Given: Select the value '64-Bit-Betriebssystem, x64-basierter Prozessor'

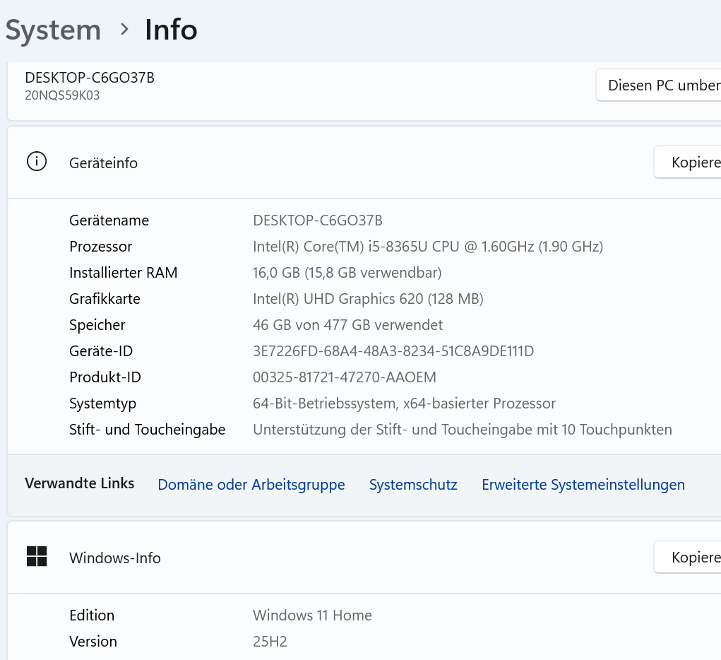Looking at the screenshot, I should click(x=404, y=403).
